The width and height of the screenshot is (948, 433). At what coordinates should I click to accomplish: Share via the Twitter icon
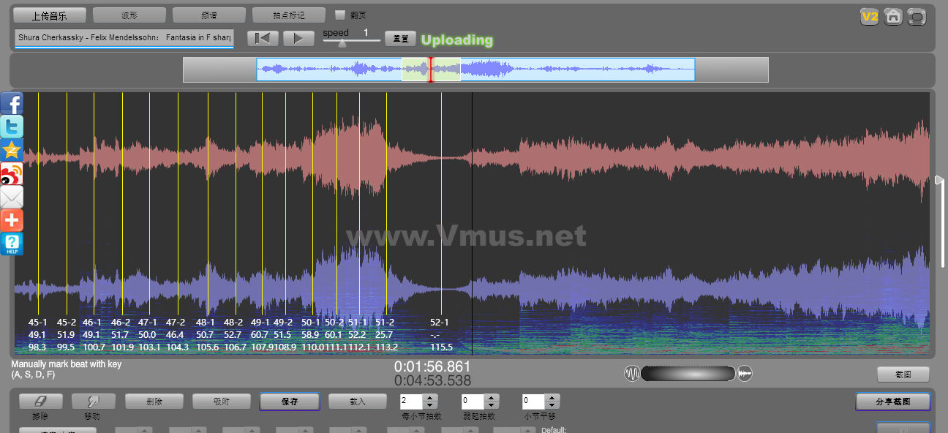point(12,127)
